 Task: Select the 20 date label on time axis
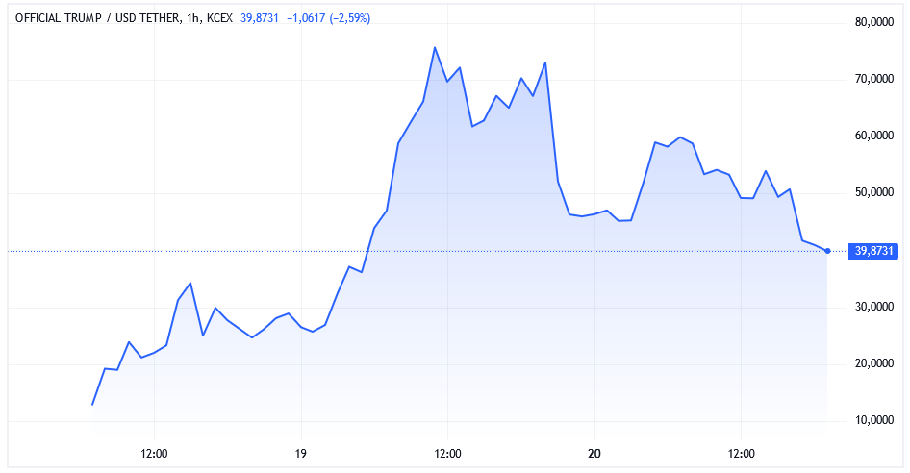pyautogui.click(x=594, y=454)
